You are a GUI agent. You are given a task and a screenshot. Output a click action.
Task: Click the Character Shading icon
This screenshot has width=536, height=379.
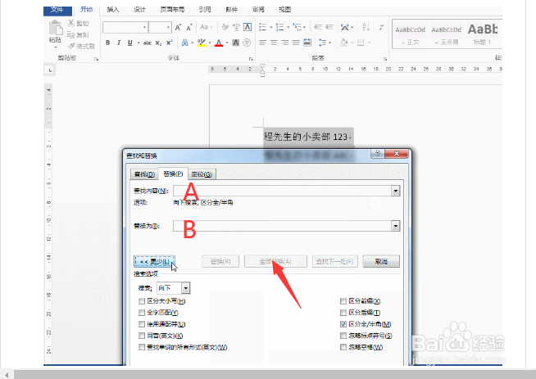click(x=235, y=43)
